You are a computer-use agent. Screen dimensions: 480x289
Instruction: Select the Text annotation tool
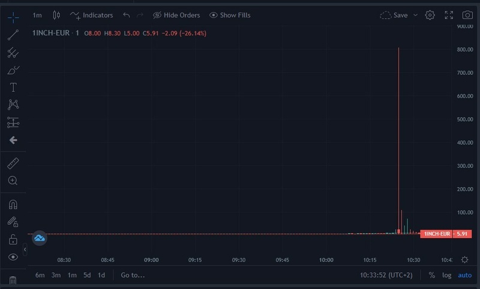(13, 88)
